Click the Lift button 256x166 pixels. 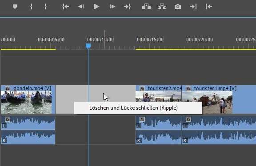(146, 7)
